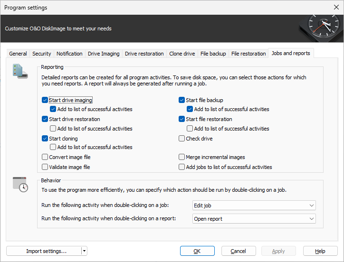
Task: Uncheck Start file backup
Action: [x=182, y=100]
